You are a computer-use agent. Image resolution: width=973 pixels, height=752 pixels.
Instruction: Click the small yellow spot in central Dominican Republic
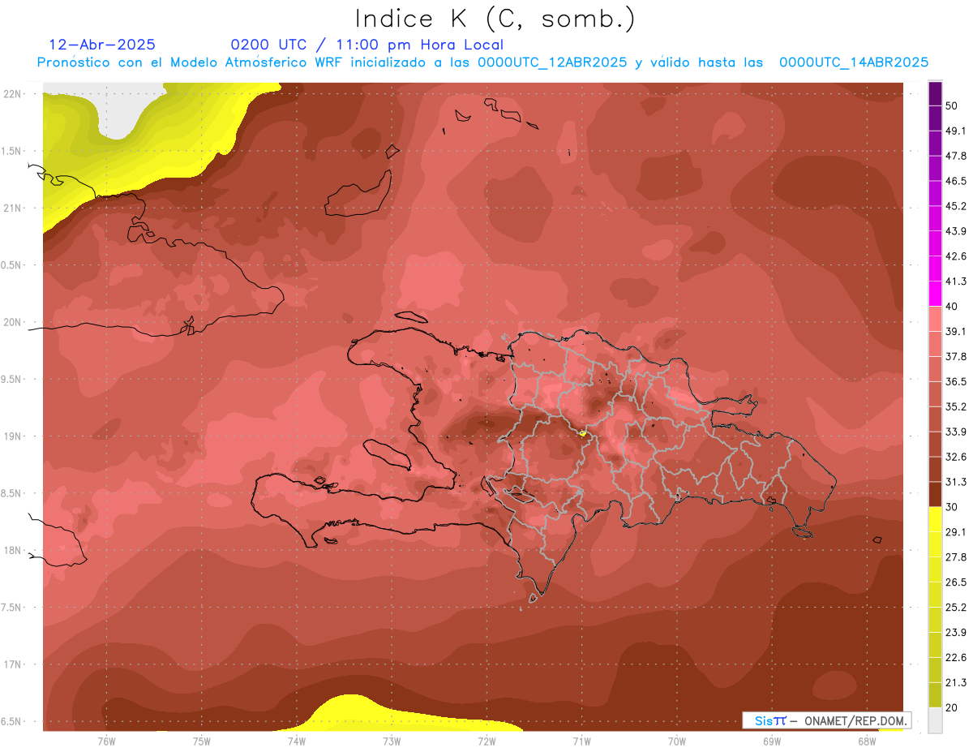pyautogui.click(x=583, y=433)
